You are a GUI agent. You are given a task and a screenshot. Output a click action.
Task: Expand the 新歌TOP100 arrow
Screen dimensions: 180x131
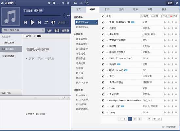(x=96, y=22)
